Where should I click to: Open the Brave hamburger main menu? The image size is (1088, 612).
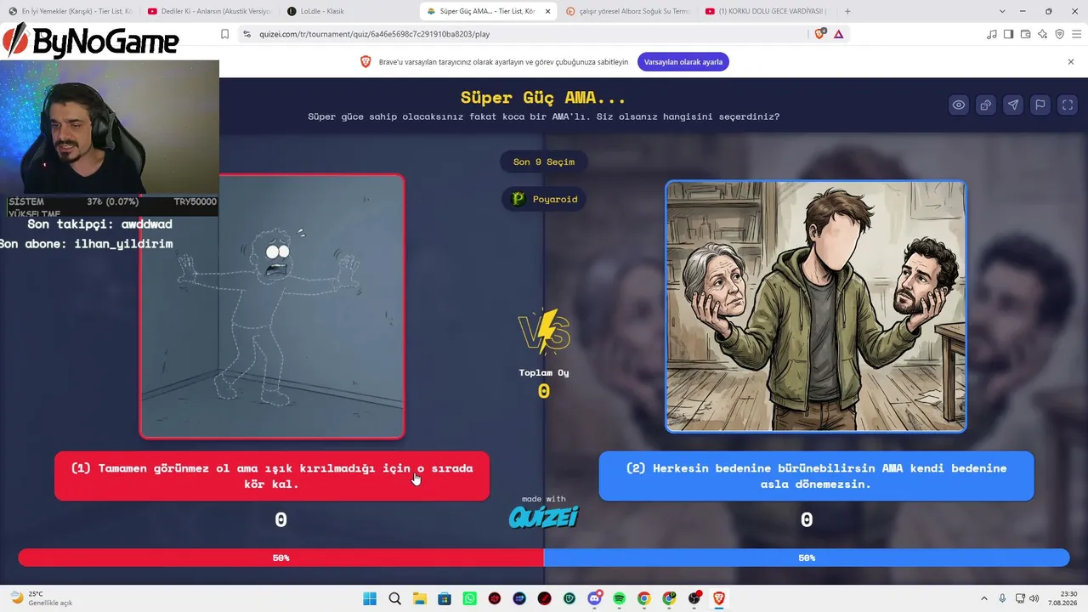(1076, 34)
